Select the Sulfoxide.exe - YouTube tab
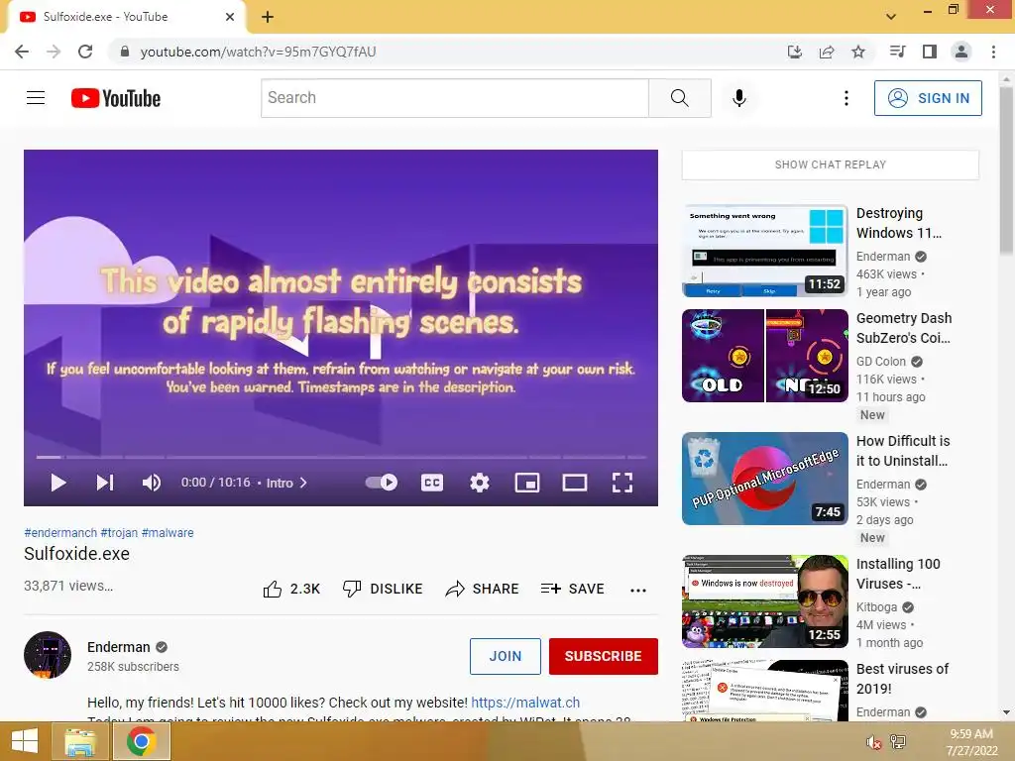The width and height of the screenshot is (1015, 761). (126, 17)
